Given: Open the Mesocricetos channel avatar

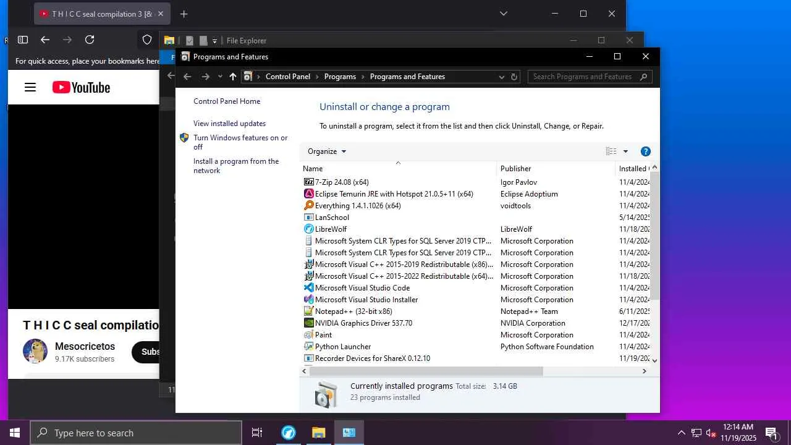Looking at the screenshot, I should coord(35,351).
